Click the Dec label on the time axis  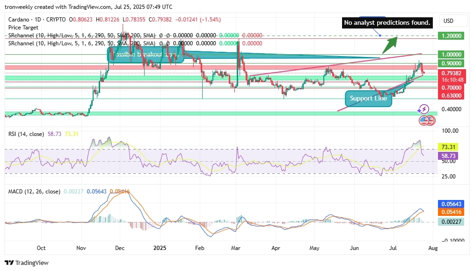pyautogui.click(x=119, y=248)
